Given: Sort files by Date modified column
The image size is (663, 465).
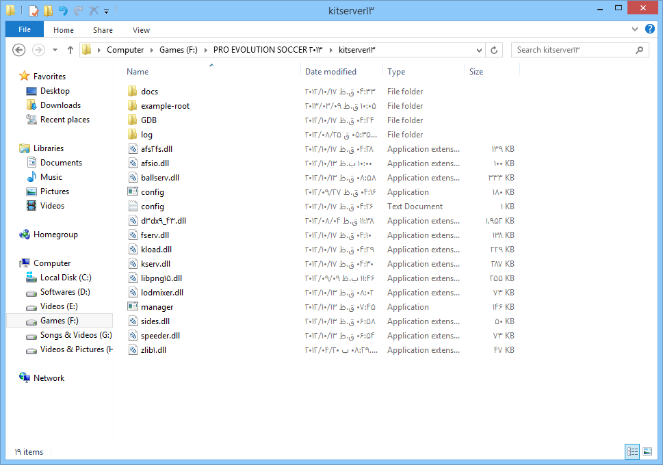Looking at the screenshot, I should point(330,72).
